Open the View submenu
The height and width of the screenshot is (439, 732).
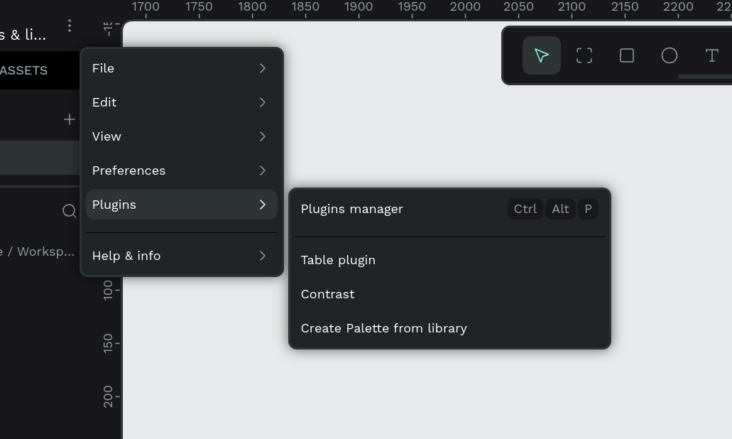point(181,136)
